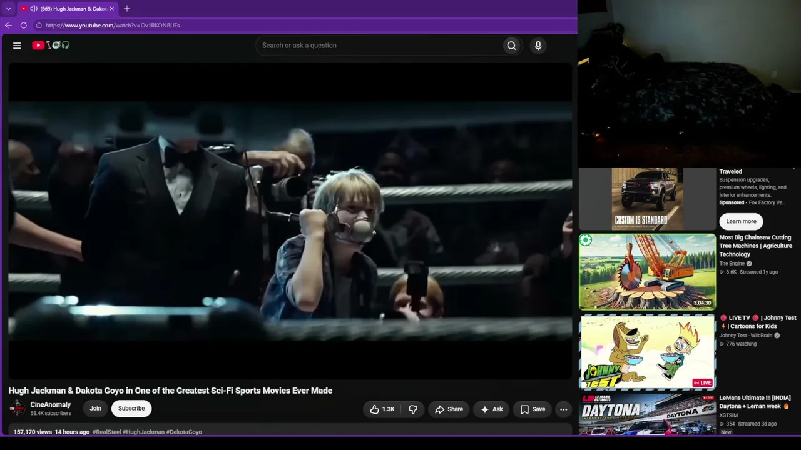View site information lock icon in address bar

[39, 26]
